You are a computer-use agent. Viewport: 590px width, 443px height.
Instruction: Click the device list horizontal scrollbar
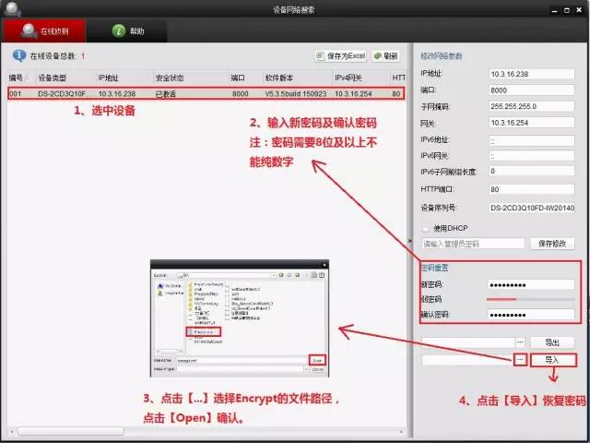point(74,430)
